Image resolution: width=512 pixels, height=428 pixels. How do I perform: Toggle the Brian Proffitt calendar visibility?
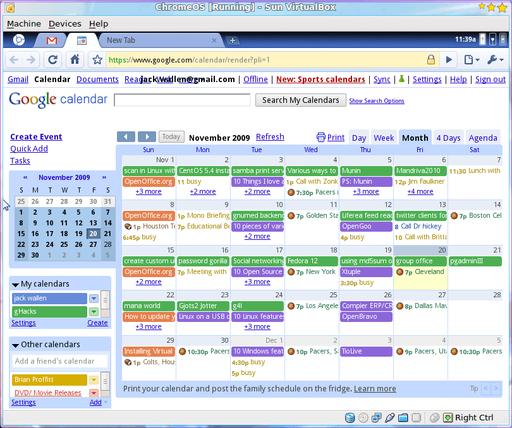pyautogui.click(x=50, y=380)
